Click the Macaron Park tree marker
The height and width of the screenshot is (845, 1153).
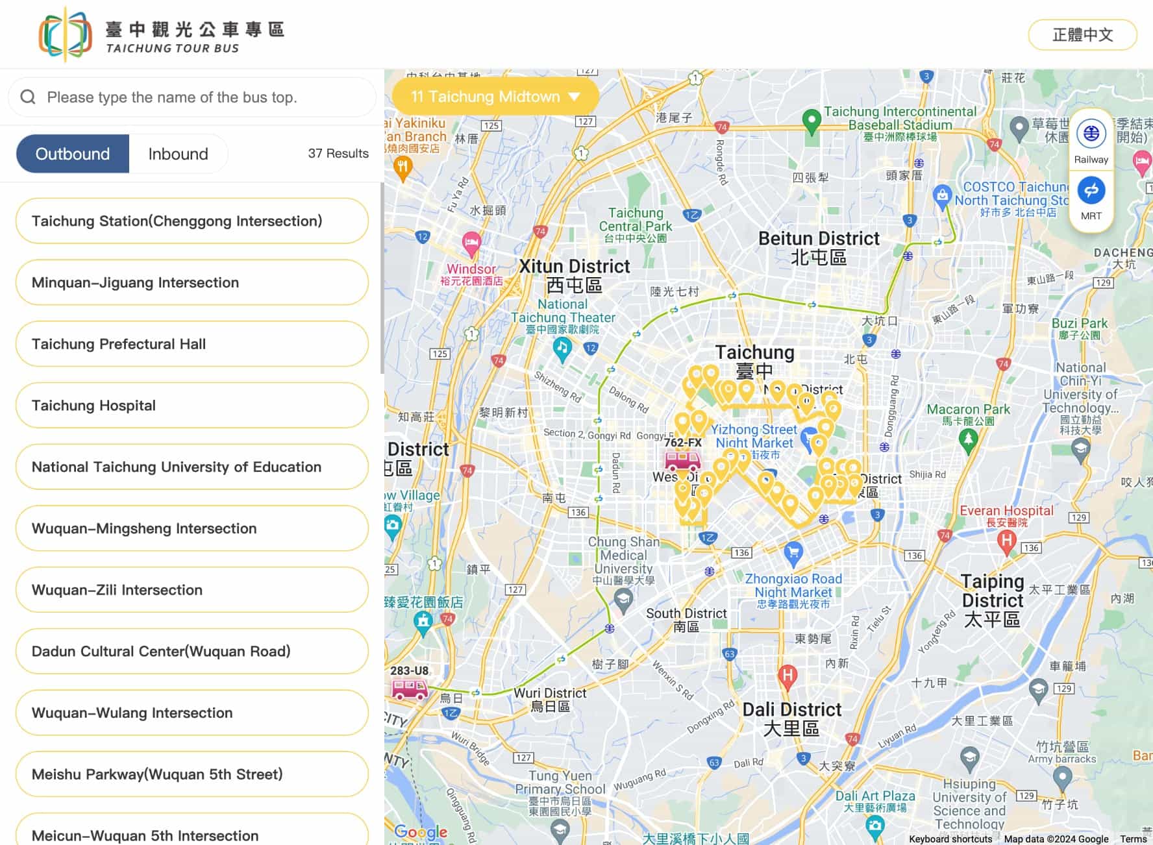[968, 440]
